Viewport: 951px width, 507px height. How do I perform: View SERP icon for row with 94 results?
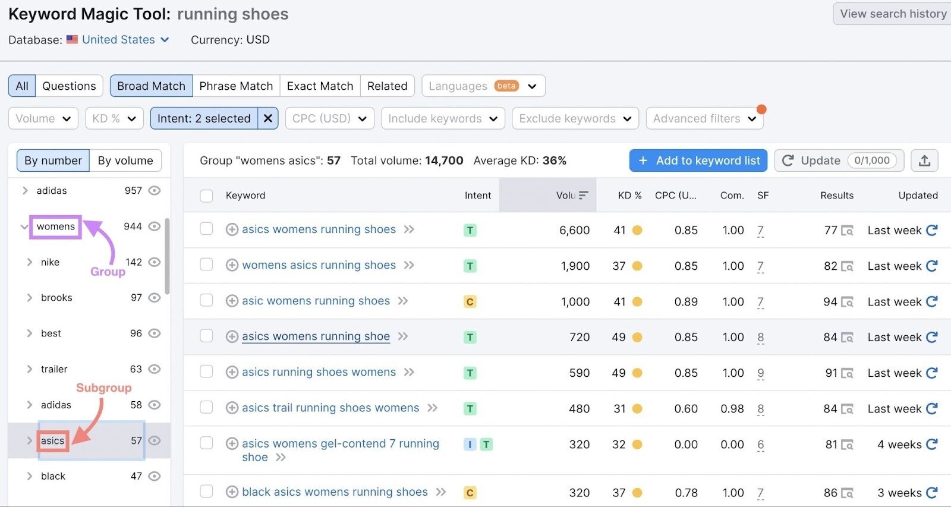tap(848, 302)
